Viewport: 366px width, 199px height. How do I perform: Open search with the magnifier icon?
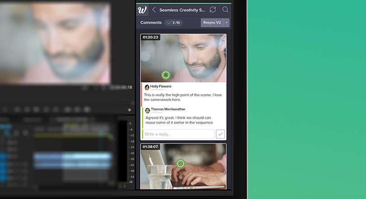pyautogui.click(x=225, y=9)
